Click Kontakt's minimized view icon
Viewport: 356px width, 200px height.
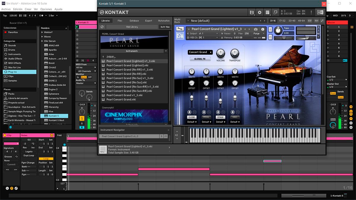click(x=275, y=12)
